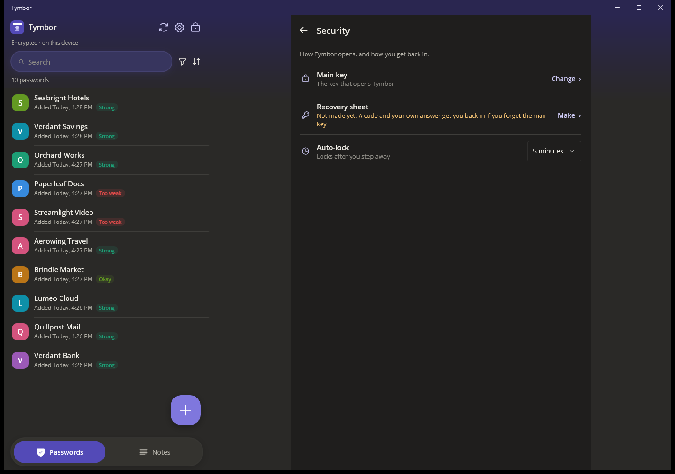Image resolution: width=675 pixels, height=474 pixels.
Task: Switch to the Notes tab
Action: 155,452
